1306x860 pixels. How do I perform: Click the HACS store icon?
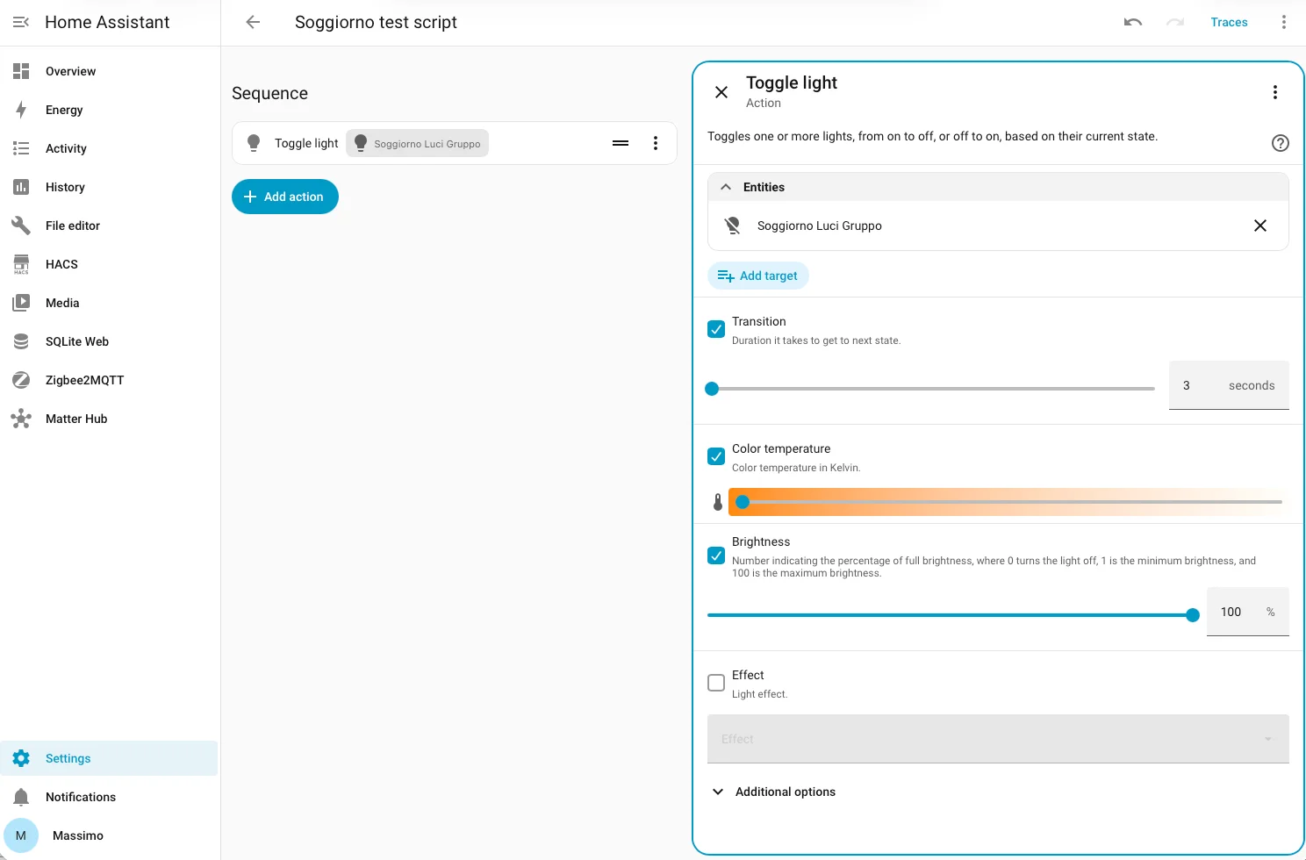pos(21,264)
